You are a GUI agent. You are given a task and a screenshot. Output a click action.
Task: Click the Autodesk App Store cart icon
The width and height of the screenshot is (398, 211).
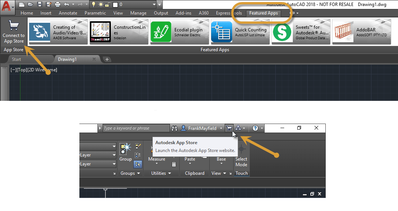(229, 128)
